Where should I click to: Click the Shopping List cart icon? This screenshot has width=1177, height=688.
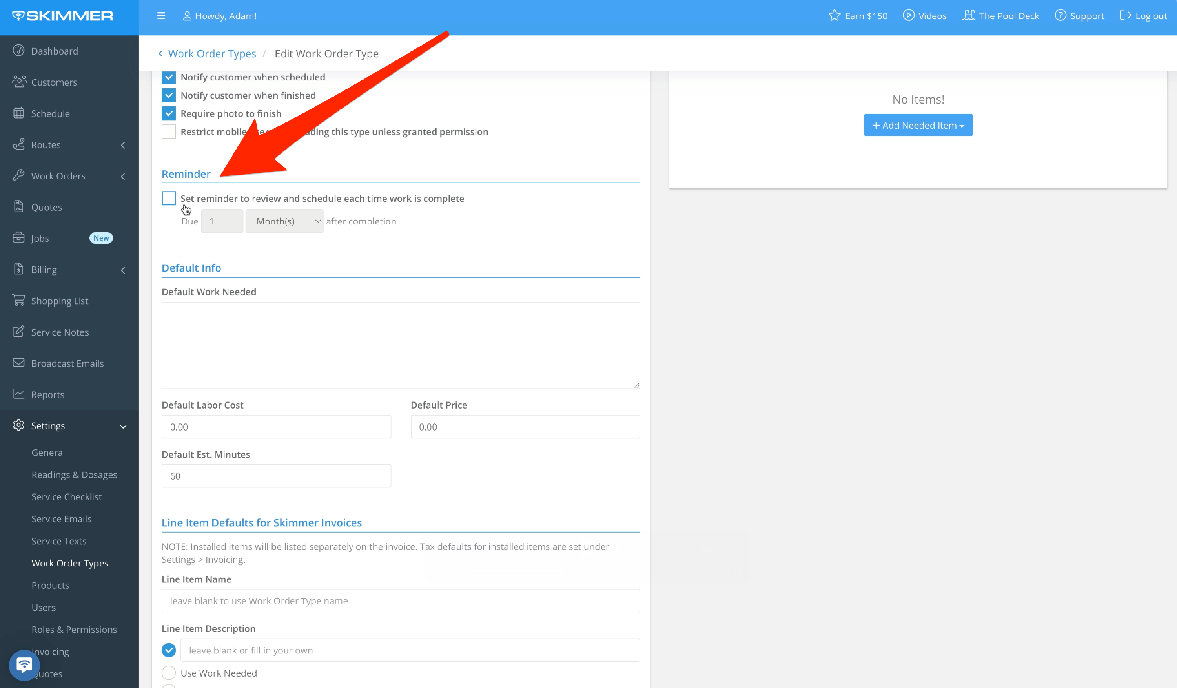(x=19, y=300)
